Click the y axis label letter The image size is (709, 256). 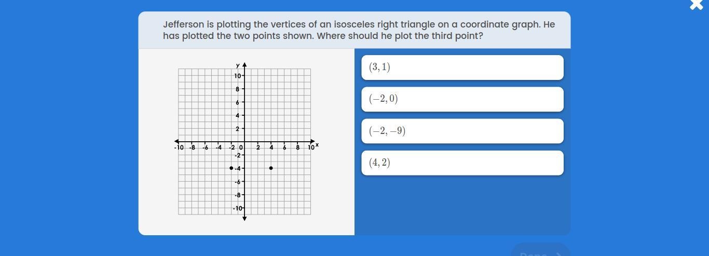pos(238,65)
